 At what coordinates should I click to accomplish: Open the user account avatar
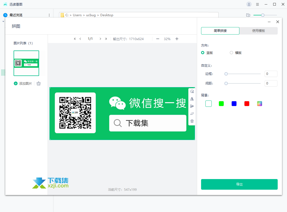coord(249,4)
